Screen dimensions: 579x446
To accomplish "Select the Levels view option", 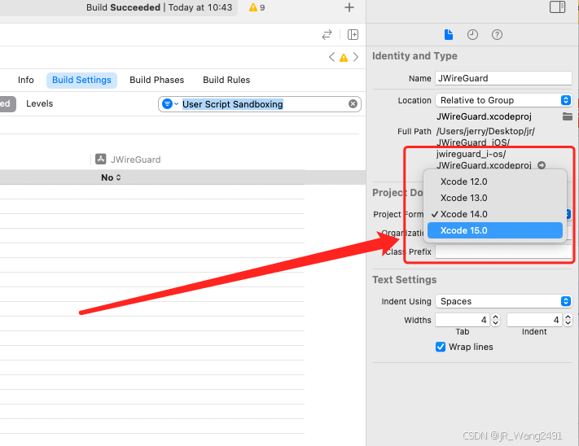I will tap(40, 103).
